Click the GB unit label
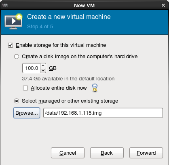 point(53,68)
